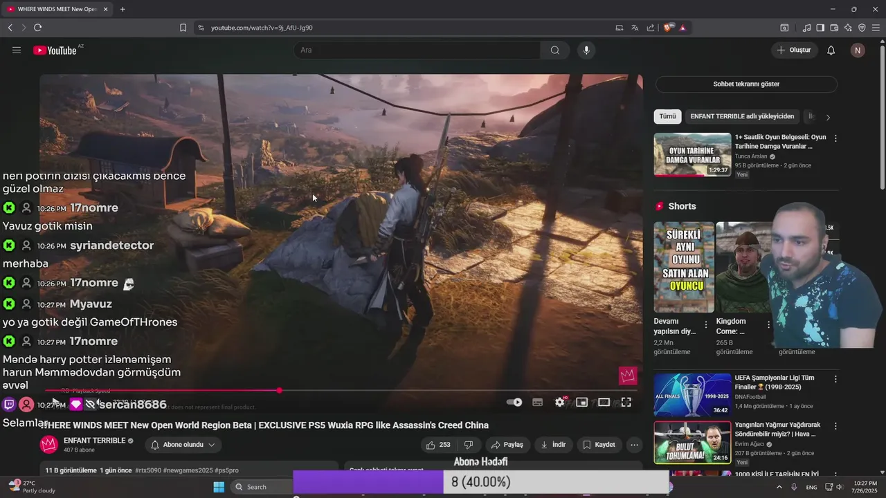Toggle autoplay switch in the player
The width and height of the screenshot is (886, 498).
[x=514, y=403]
